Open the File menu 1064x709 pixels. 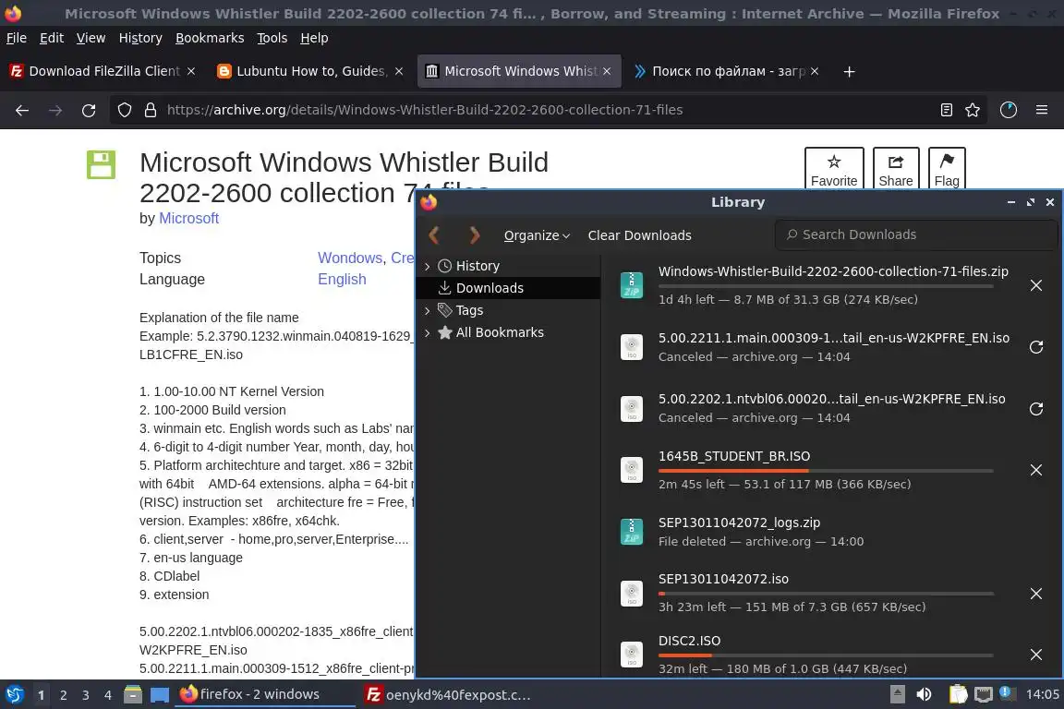click(17, 38)
